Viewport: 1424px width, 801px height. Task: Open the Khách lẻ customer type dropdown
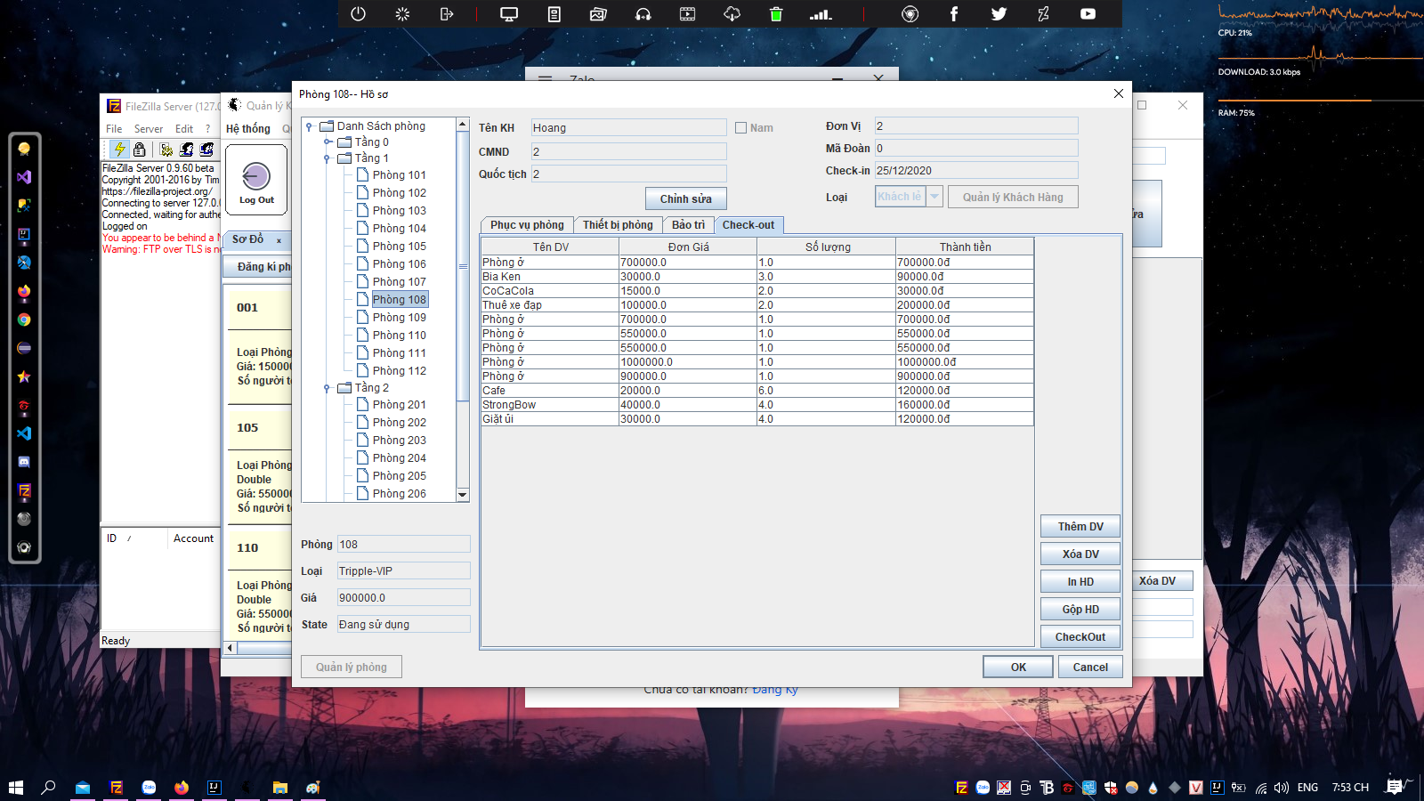tap(934, 197)
